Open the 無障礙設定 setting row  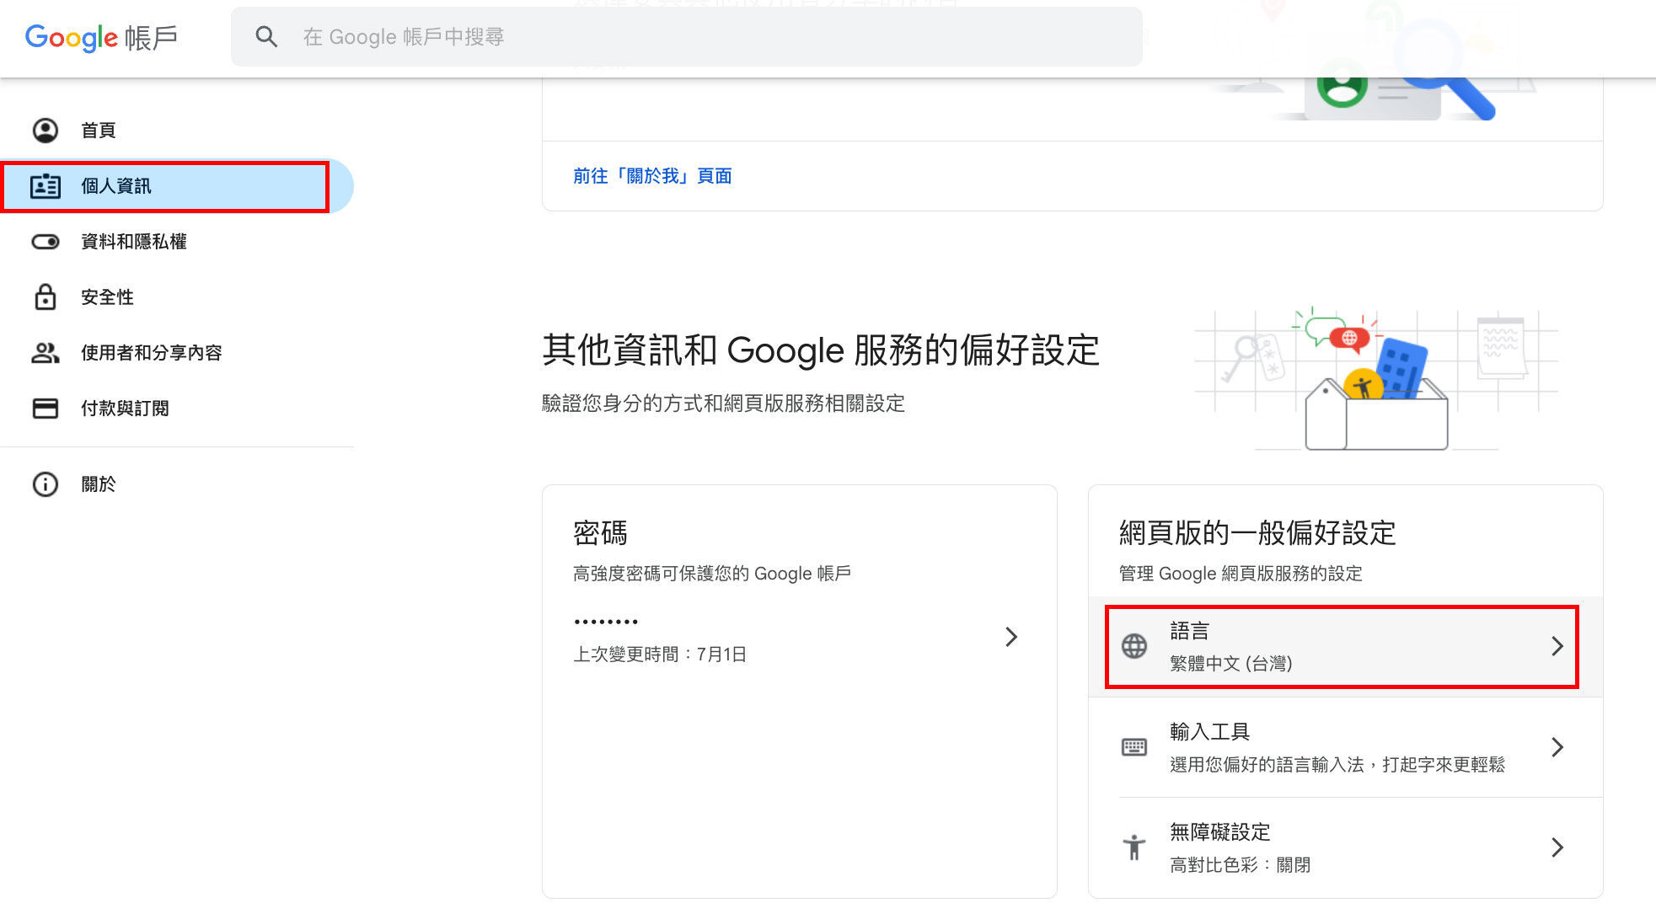1346,847
